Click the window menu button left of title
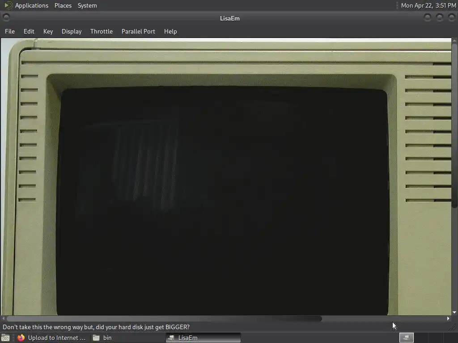Image resolution: width=458 pixels, height=343 pixels. [x=6, y=18]
